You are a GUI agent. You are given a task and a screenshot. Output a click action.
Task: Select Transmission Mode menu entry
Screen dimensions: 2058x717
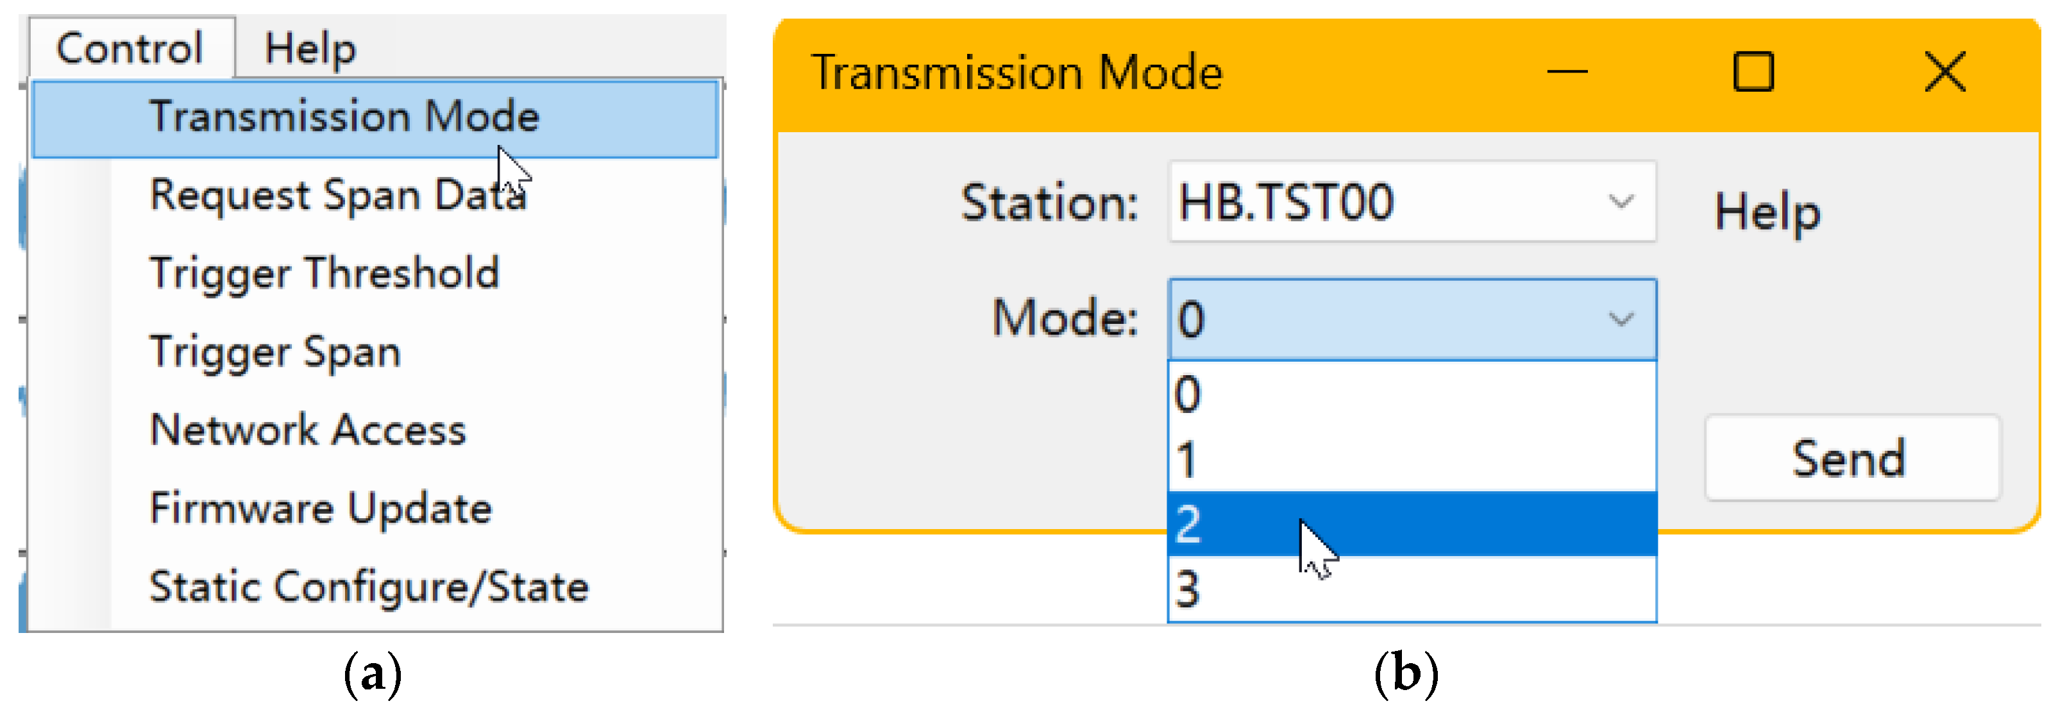coord(344,117)
